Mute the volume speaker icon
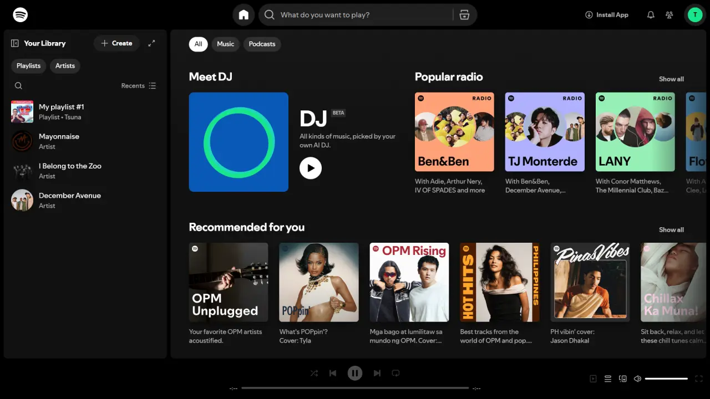 click(x=638, y=378)
